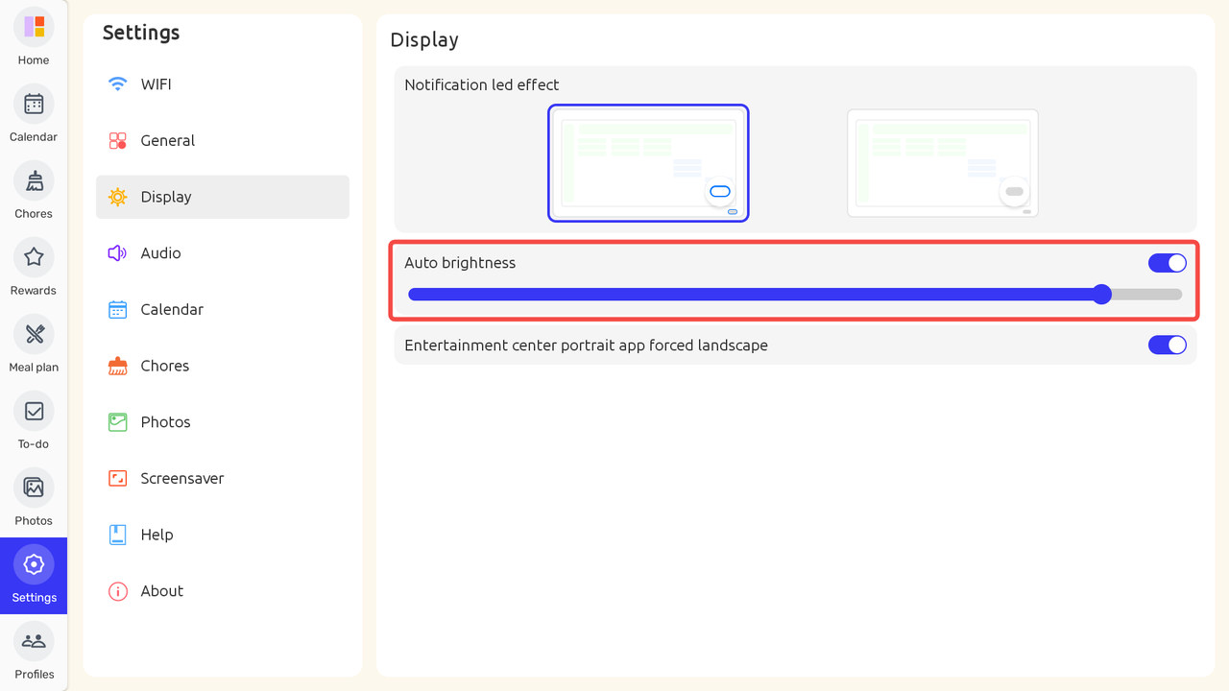Open the Photos icon in left rail
Screen dimensions: 1229x691
tap(34, 488)
